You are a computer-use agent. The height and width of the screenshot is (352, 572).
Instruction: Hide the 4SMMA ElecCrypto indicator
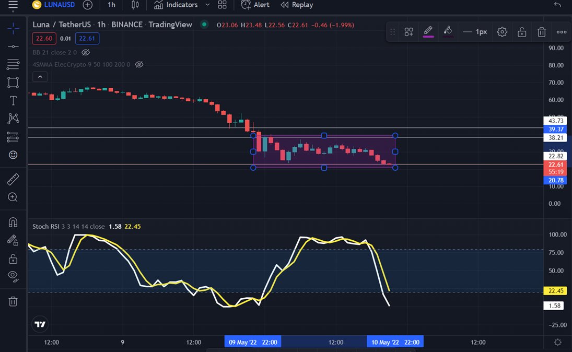tap(139, 64)
